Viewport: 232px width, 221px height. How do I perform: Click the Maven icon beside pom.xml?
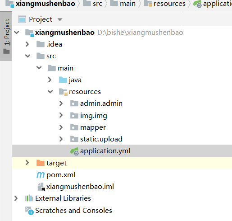[41, 175]
